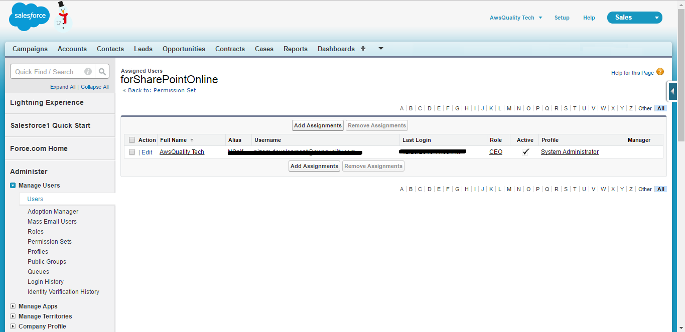
Task: Open Public Groups in sidebar
Action: pyautogui.click(x=47, y=262)
